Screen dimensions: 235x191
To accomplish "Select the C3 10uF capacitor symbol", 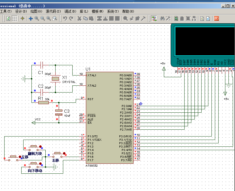I will pos(59,113).
